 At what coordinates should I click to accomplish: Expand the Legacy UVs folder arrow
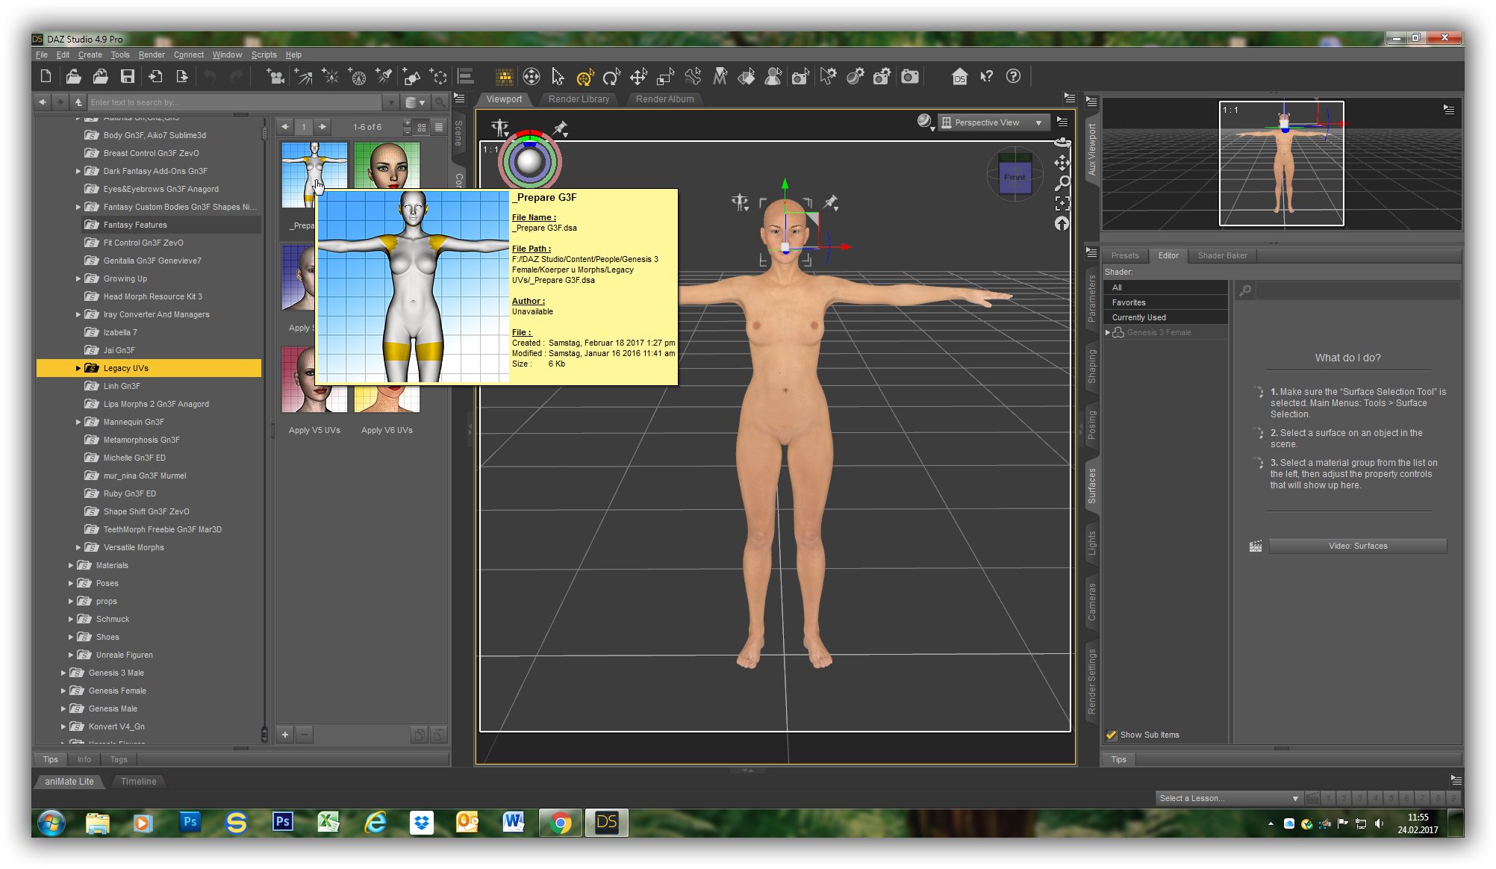pyautogui.click(x=78, y=368)
